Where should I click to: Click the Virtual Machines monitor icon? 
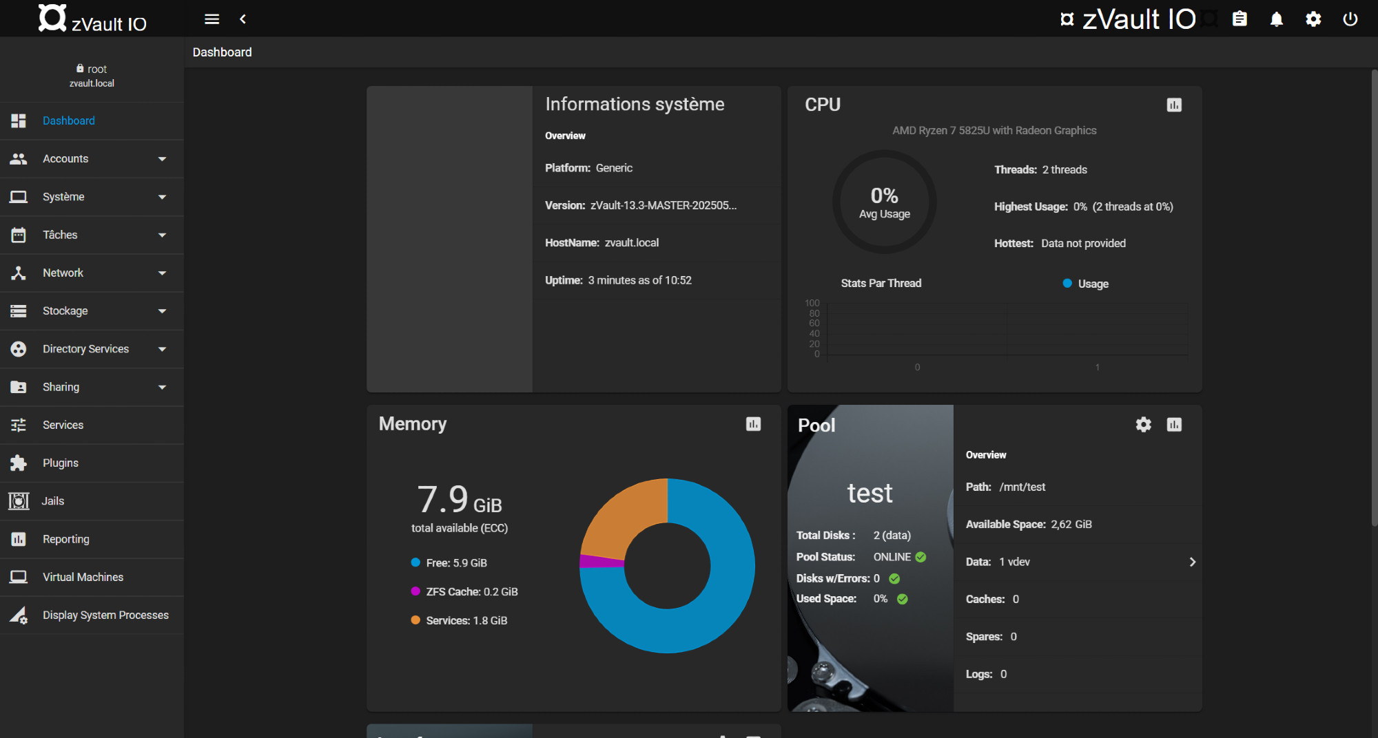(19, 577)
